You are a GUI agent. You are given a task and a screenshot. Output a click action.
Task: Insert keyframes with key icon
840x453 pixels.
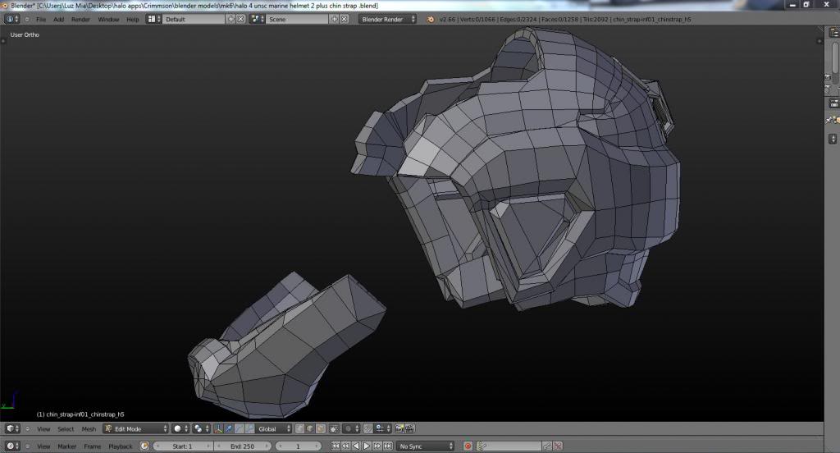[547, 446]
